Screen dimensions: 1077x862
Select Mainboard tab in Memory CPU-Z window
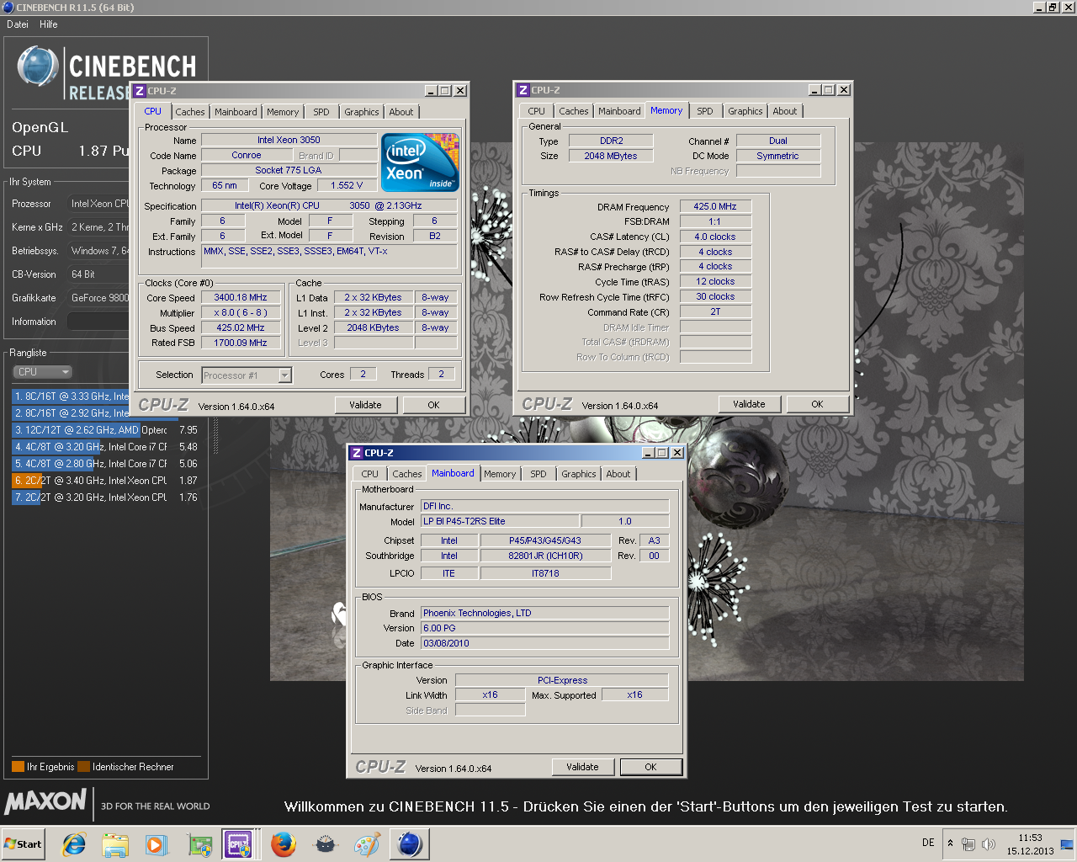(x=619, y=111)
